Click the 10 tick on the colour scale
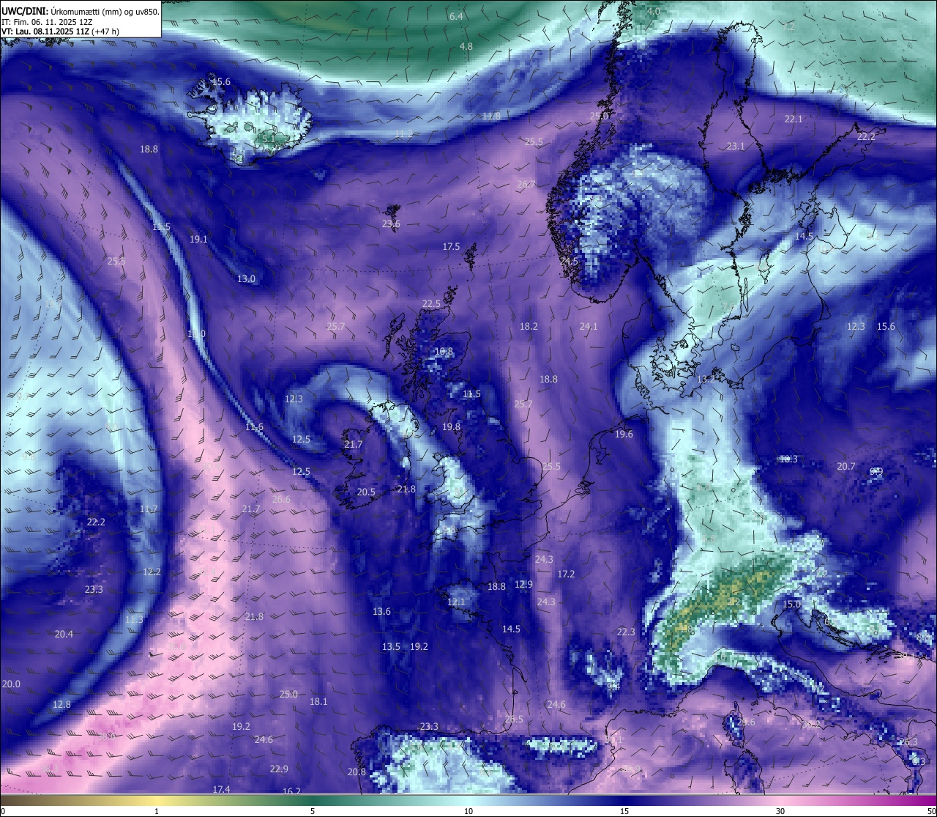This screenshot has width=937, height=817. click(468, 811)
